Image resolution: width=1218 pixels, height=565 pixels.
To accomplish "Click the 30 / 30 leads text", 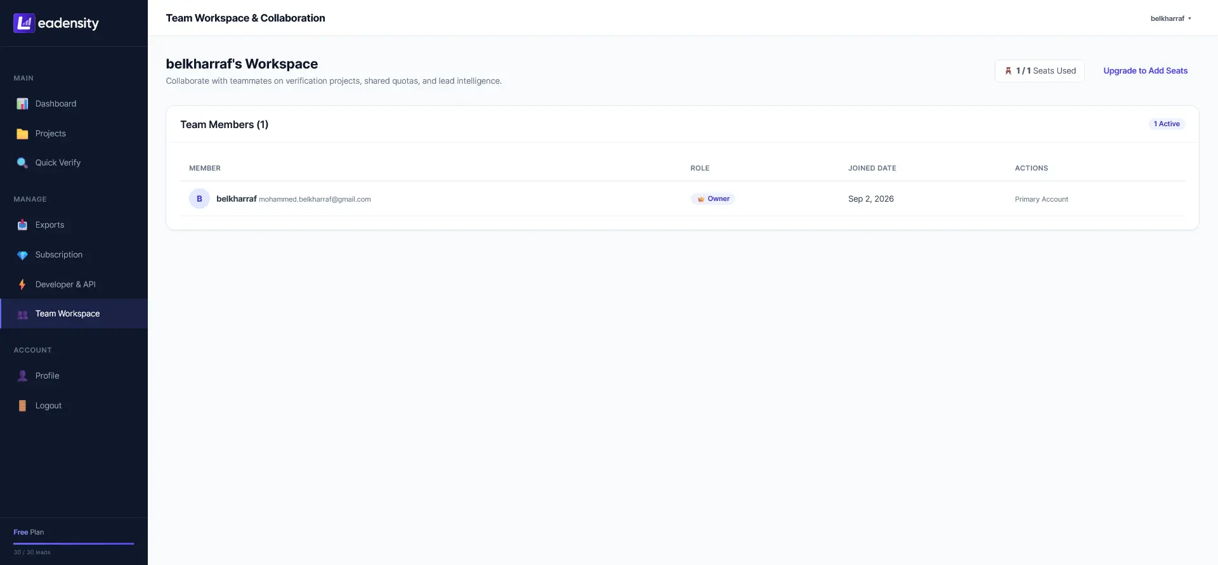I will point(32,552).
